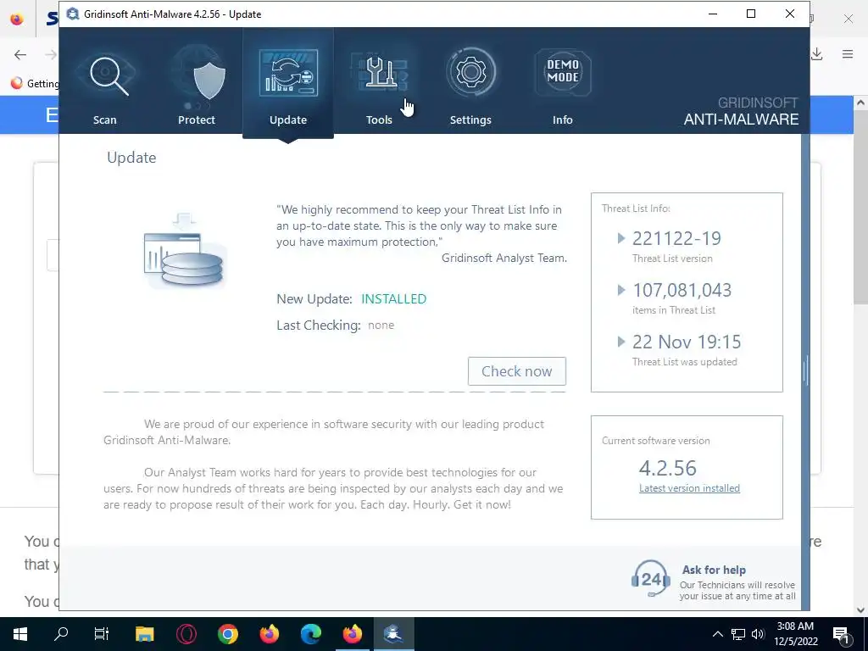Image resolution: width=868 pixels, height=651 pixels.
Task: Click the Last Checking none value
Action: 381,325
